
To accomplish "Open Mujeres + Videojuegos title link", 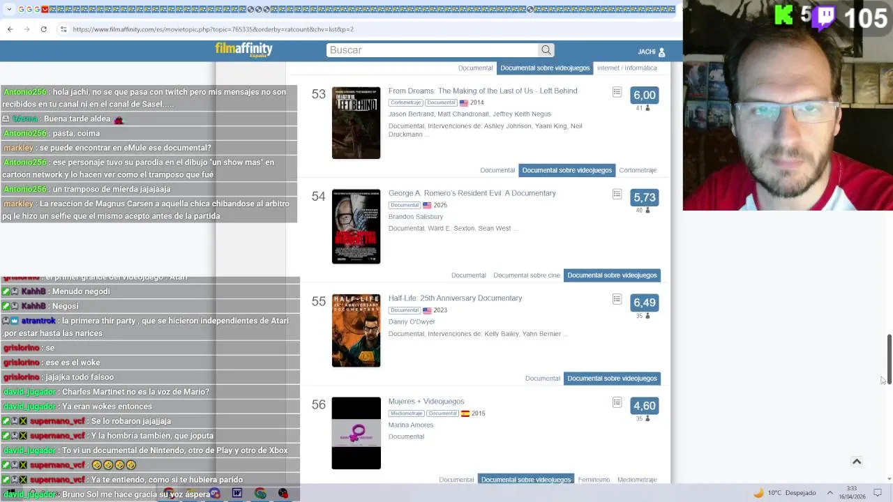I will click(426, 401).
